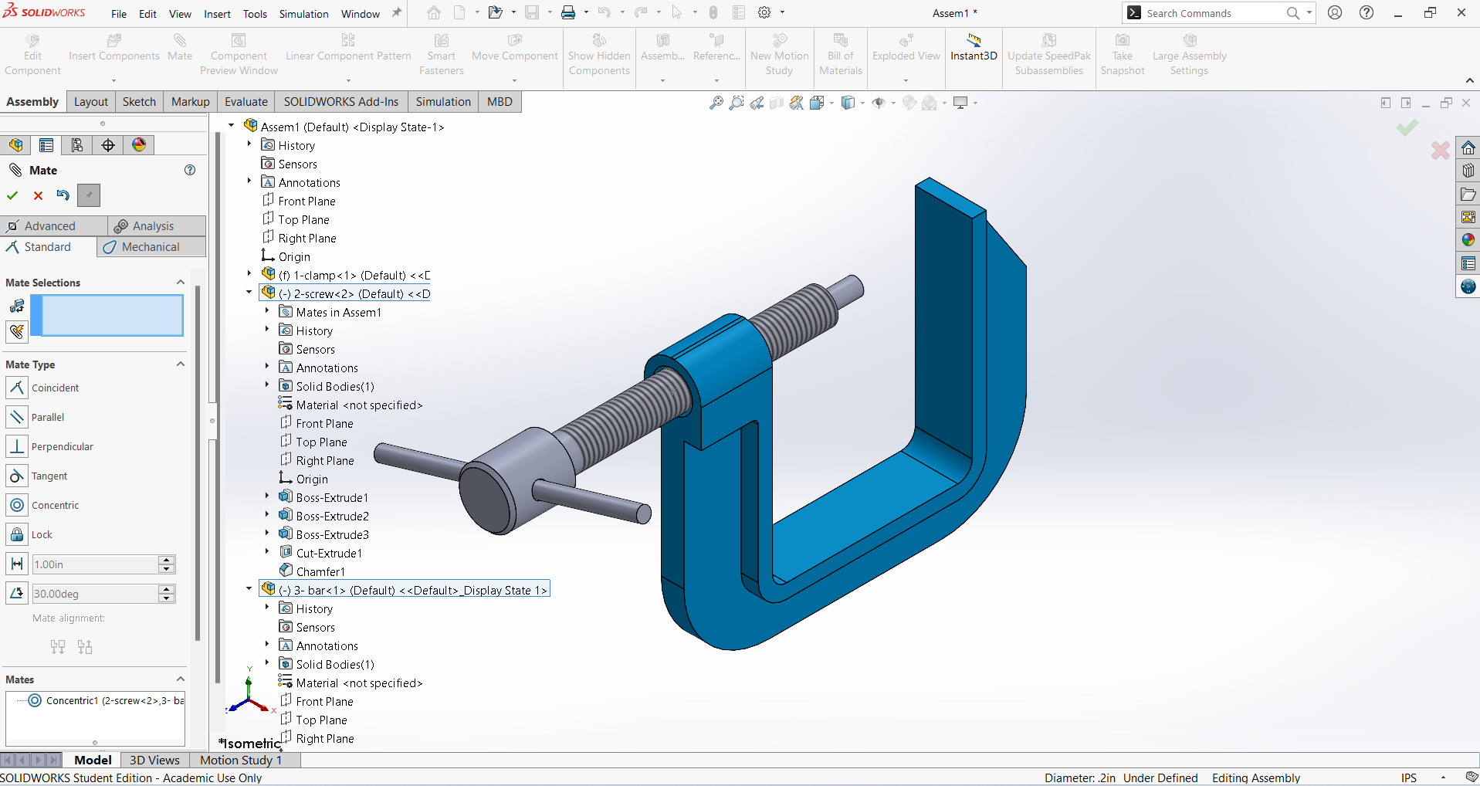Screen dimensions: 1480x786
Task: Open Custom Properties task pane icon
Action: (x=1468, y=263)
